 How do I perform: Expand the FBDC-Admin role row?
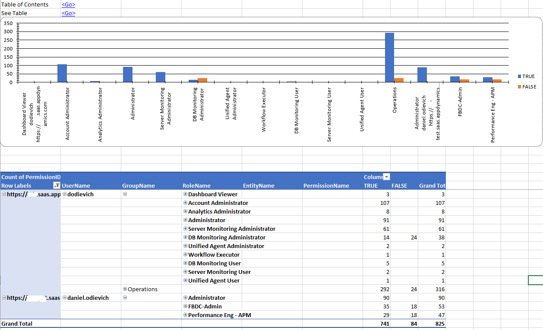[186, 306]
